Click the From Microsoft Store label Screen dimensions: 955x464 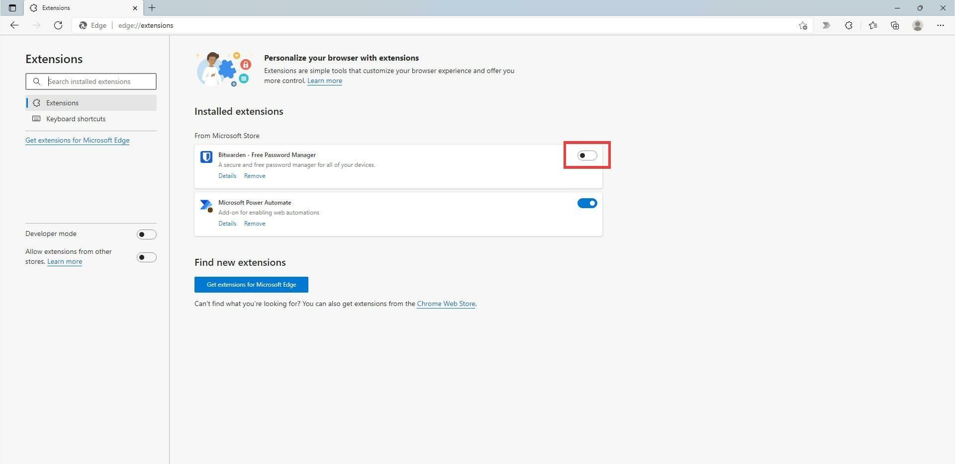tap(227, 136)
